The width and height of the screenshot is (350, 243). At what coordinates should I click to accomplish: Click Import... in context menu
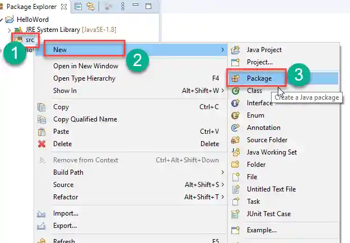(x=66, y=213)
